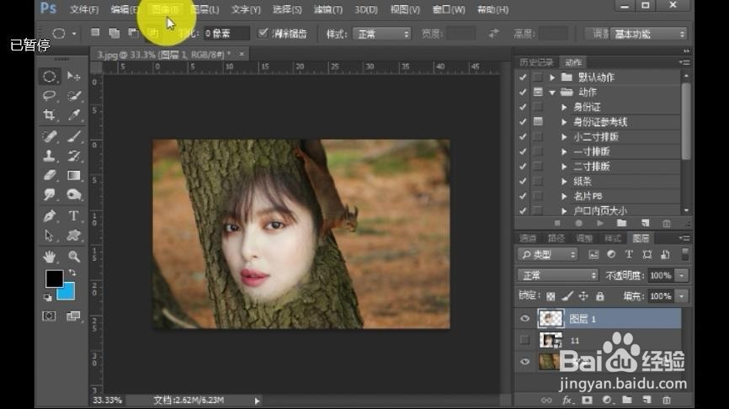Open 滤镜(T) menu
The image size is (729, 409).
[327, 9]
